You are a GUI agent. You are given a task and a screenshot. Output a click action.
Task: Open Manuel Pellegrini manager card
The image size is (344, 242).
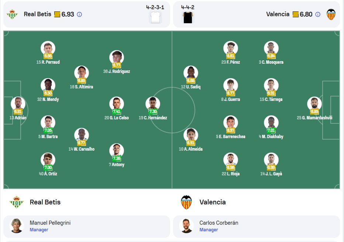87,227
